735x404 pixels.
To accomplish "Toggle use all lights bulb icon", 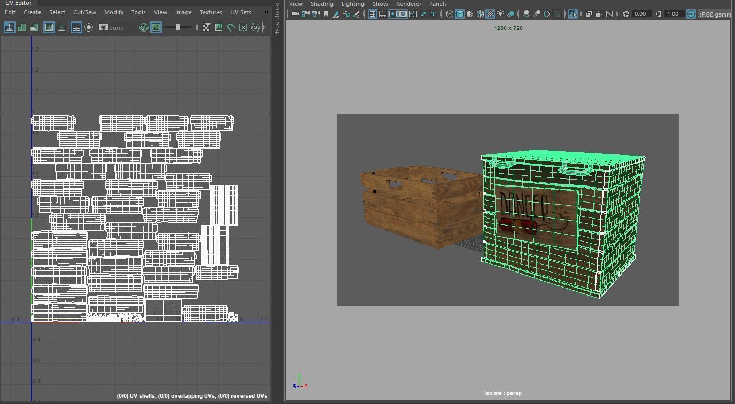I will pos(500,14).
